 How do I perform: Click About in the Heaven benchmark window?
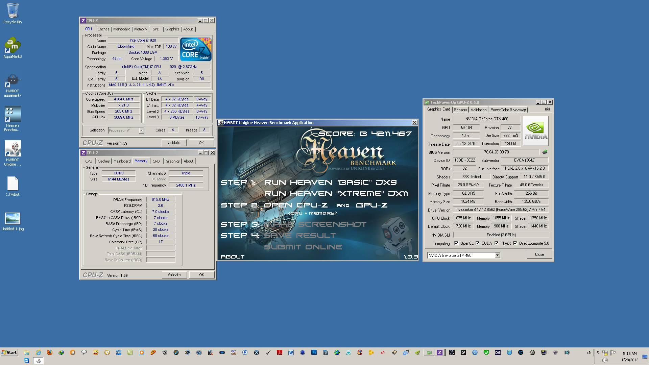coord(233,257)
